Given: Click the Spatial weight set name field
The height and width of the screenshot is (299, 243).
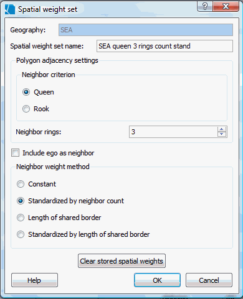Looking at the screenshot, I should pos(164,46).
